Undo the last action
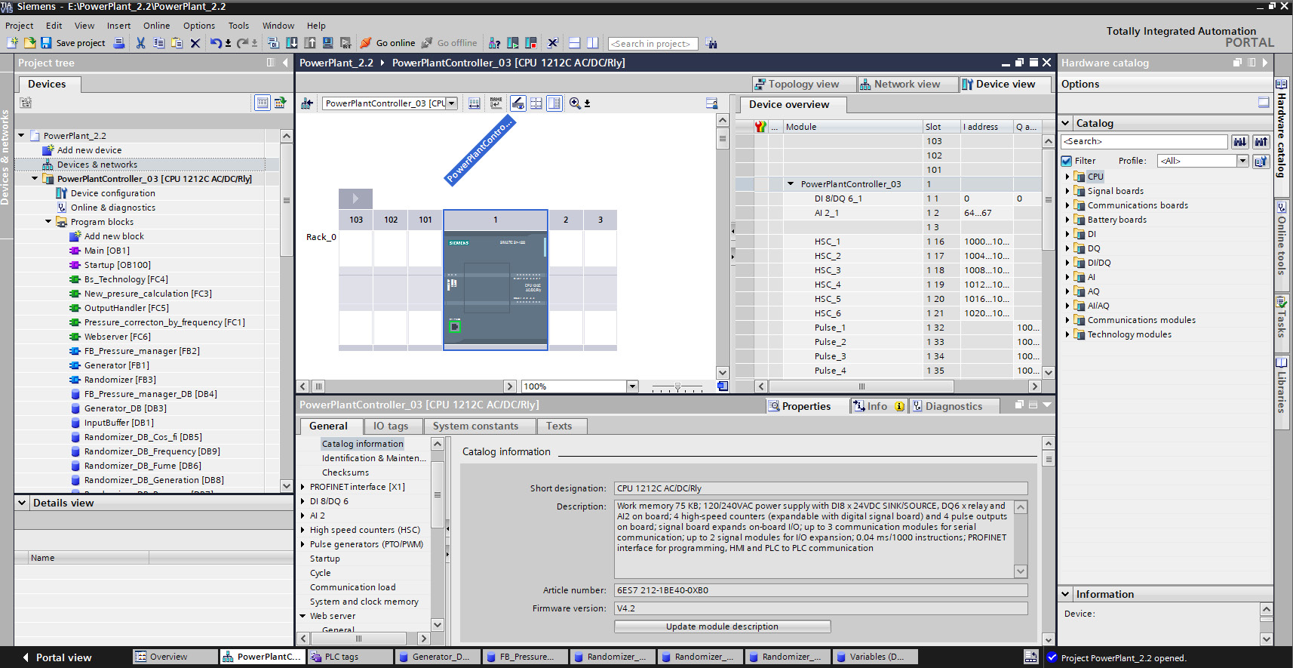1293x668 pixels. click(x=216, y=43)
